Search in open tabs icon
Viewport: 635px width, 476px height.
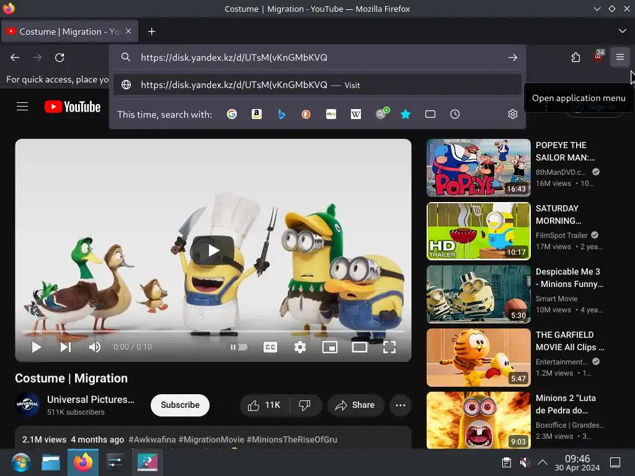pyautogui.click(x=430, y=114)
